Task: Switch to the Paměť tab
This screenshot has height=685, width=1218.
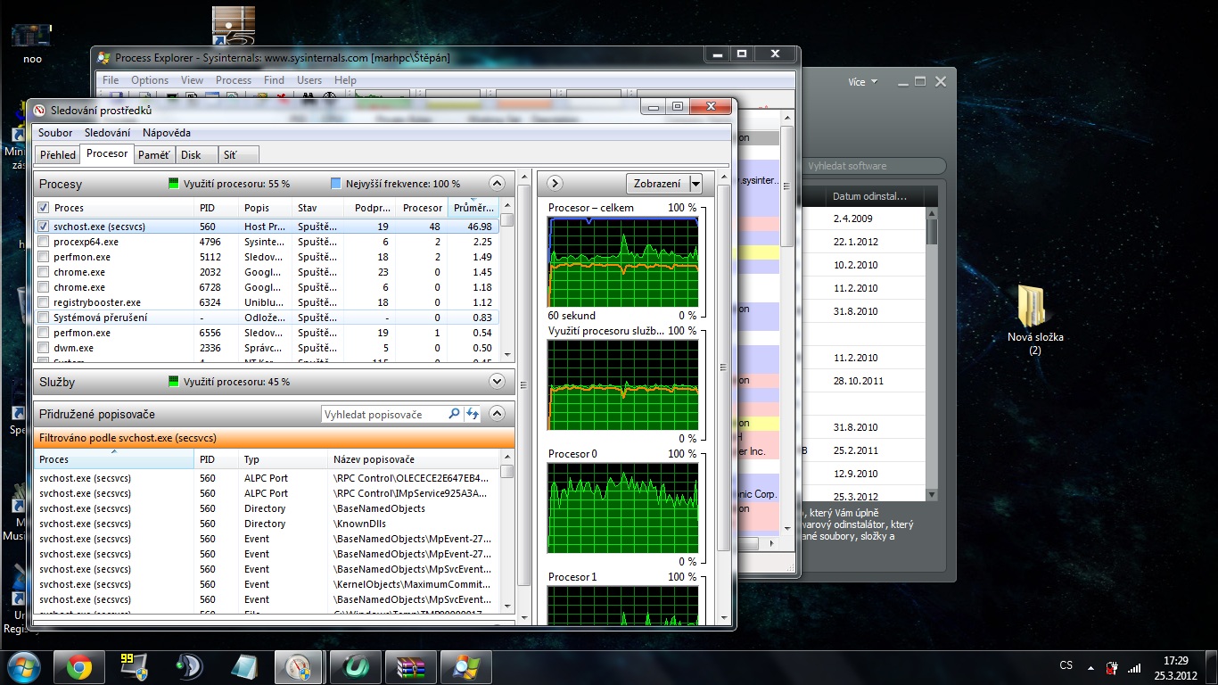Action: [x=153, y=154]
